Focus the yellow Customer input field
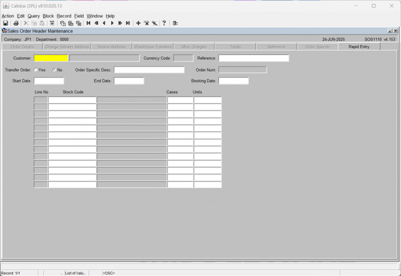Image resolution: width=401 pixels, height=276 pixels. coord(51,58)
